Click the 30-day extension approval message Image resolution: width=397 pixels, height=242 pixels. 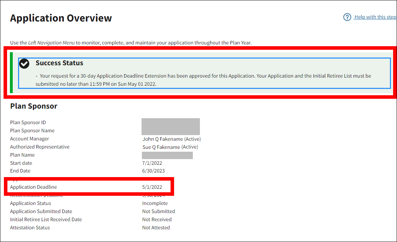[x=203, y=80]
